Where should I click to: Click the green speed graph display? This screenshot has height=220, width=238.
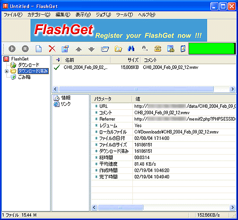[212, 48]
